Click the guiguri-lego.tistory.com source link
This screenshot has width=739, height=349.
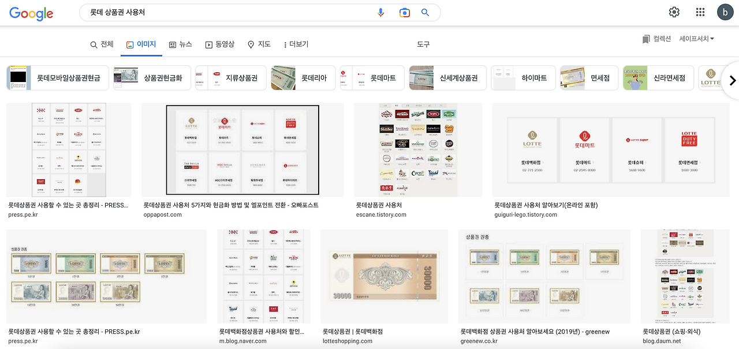tap(526, 214)
